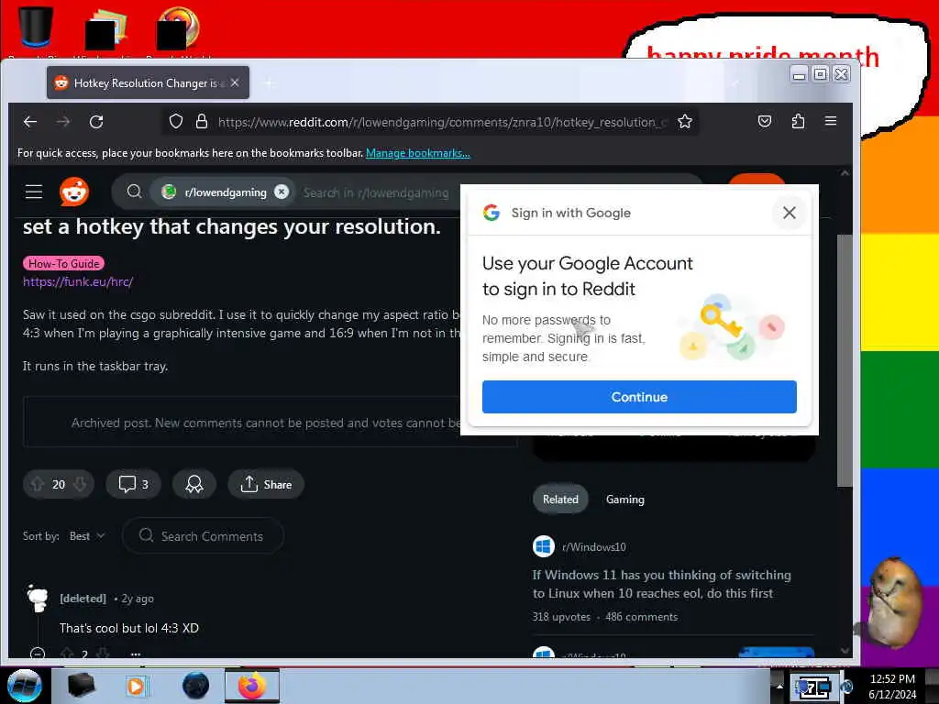This screenshot has width=939, height=704.
Task: Expand the Sort by Best dropdown
Action: pos(87,536)
